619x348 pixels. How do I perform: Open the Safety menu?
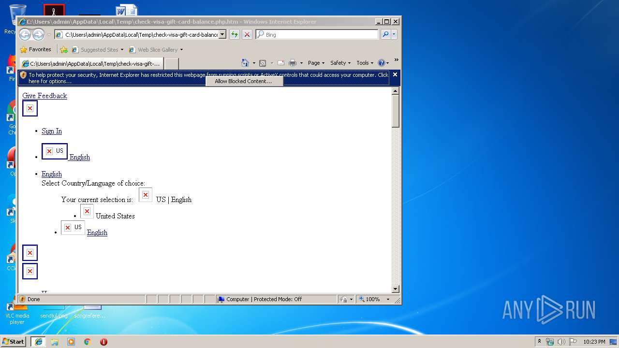coord(340,63)
